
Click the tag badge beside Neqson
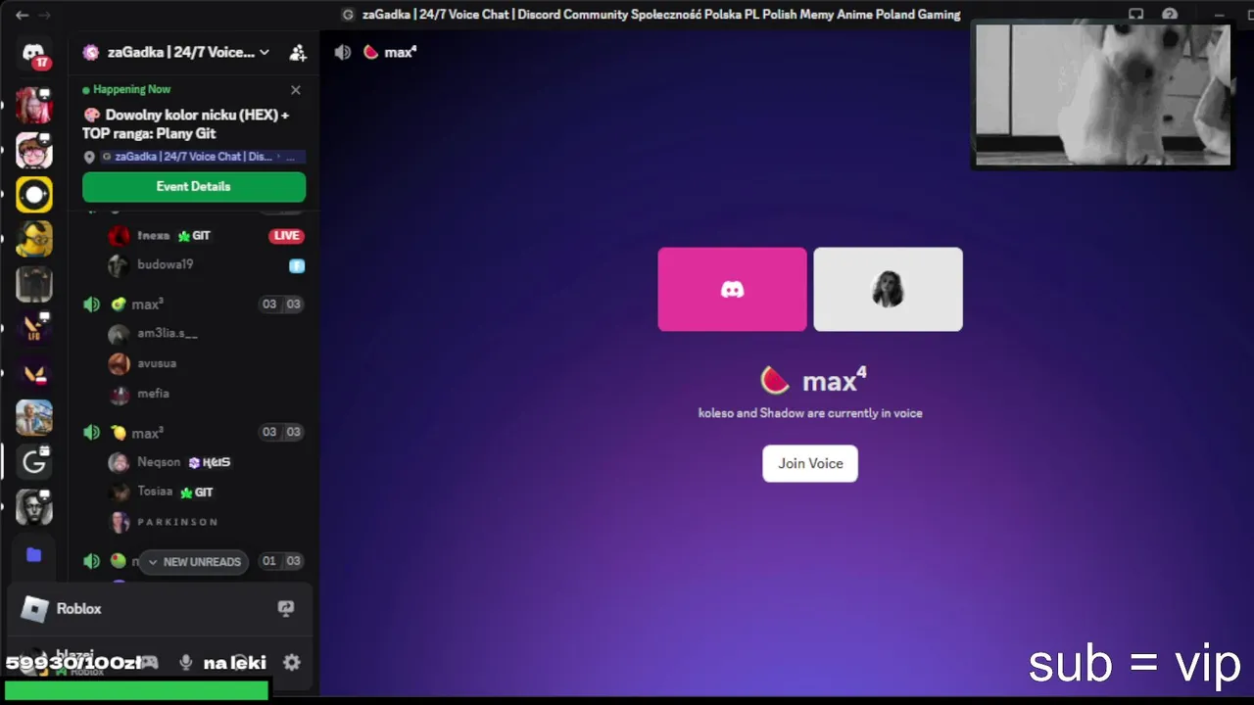pos(210,462)
